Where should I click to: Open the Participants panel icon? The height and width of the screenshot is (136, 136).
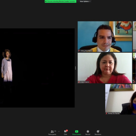tap(52, 132)
